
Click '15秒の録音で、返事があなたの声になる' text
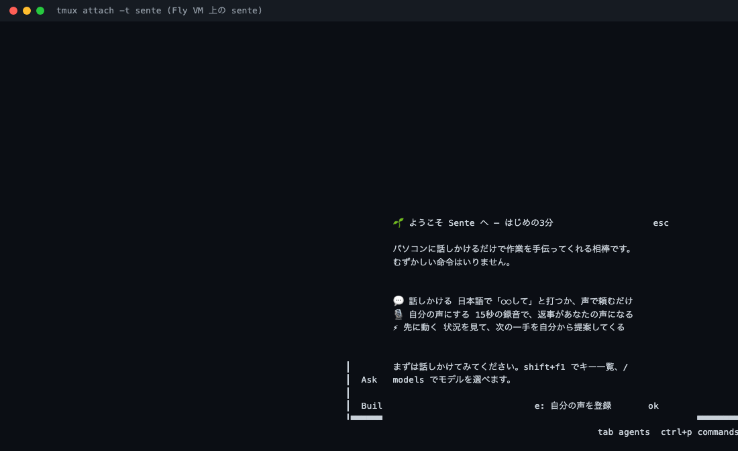[554, 314]
